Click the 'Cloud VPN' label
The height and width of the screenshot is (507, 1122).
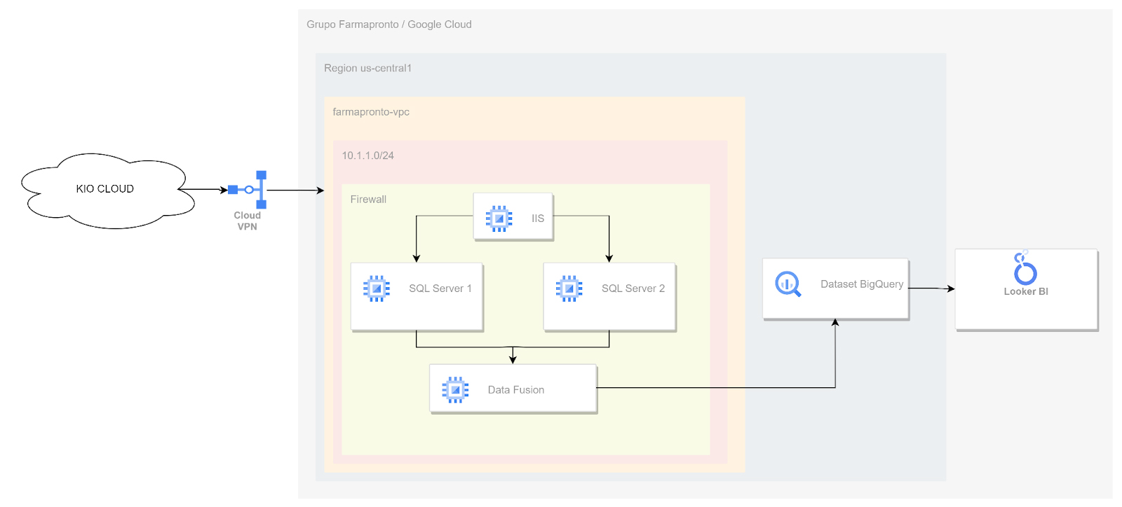[247, 221]
